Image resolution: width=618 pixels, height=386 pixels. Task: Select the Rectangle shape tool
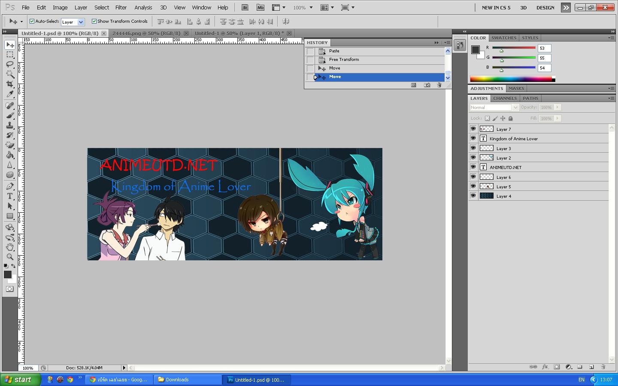pyautogui.click(x=10, y=216)
